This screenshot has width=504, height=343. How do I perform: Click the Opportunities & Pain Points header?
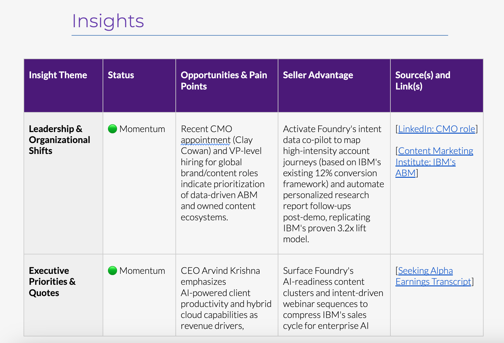coord(227,85)
